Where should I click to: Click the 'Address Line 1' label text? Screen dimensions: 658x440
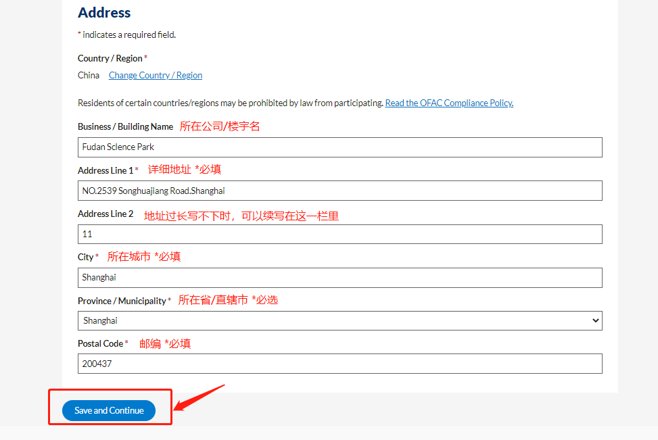pos(105,170)
